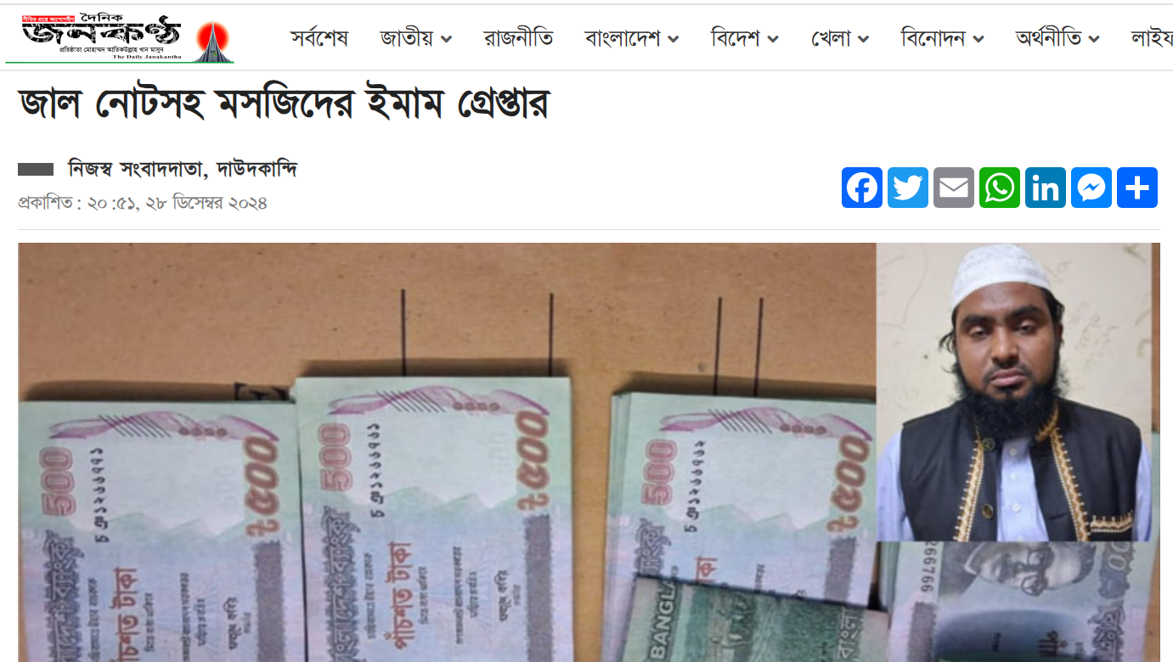The image size is (1173, 662).
Task: Share the article on LinkedIn
Action: click(x=1046, y=188)
